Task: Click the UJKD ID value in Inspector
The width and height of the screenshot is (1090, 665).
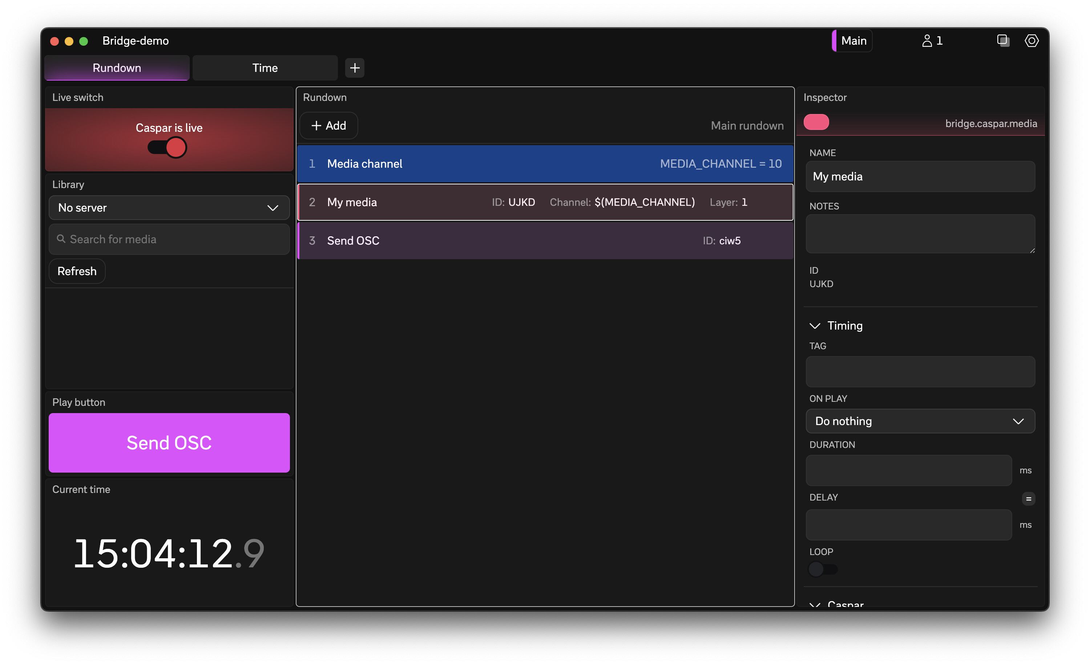Action: 821,283
